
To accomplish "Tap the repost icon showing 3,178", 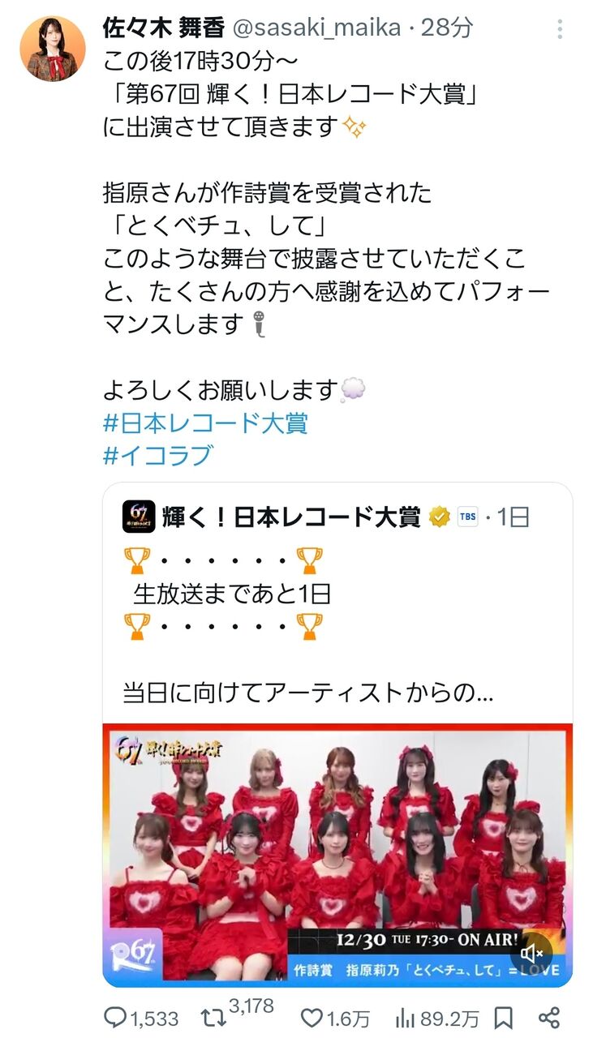I will (213, 1017).
